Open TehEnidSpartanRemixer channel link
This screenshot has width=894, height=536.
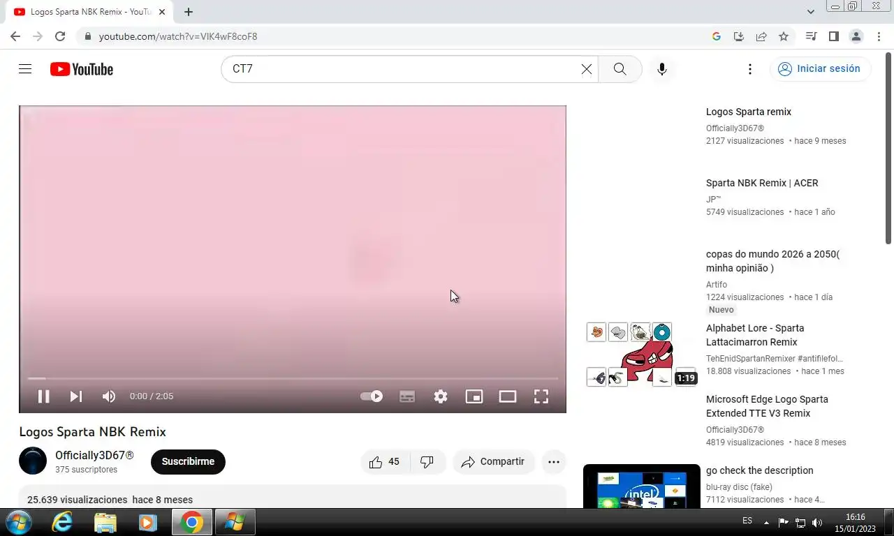coord(775,359)
